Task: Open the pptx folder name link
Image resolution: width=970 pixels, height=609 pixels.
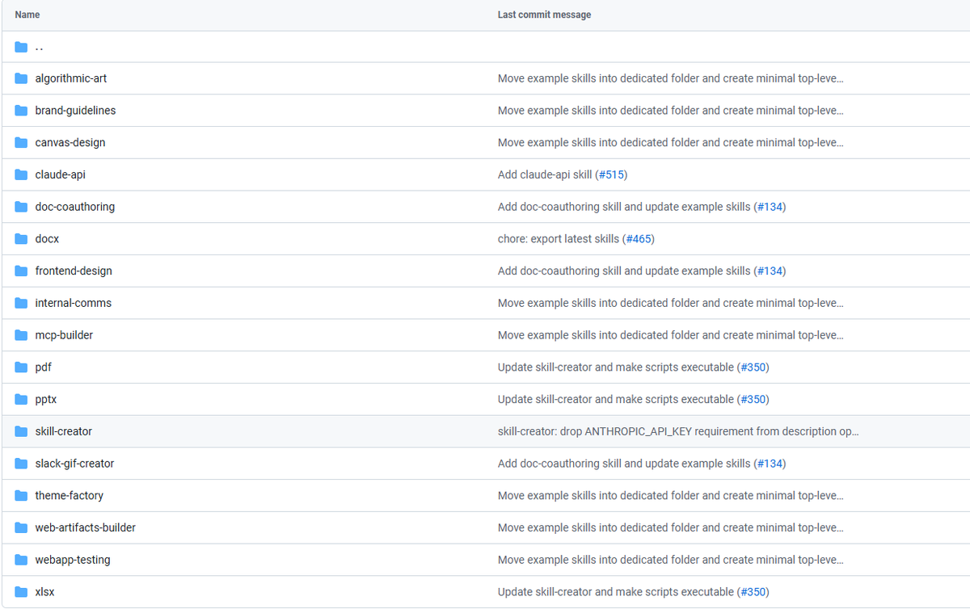Action: point(46,400)
